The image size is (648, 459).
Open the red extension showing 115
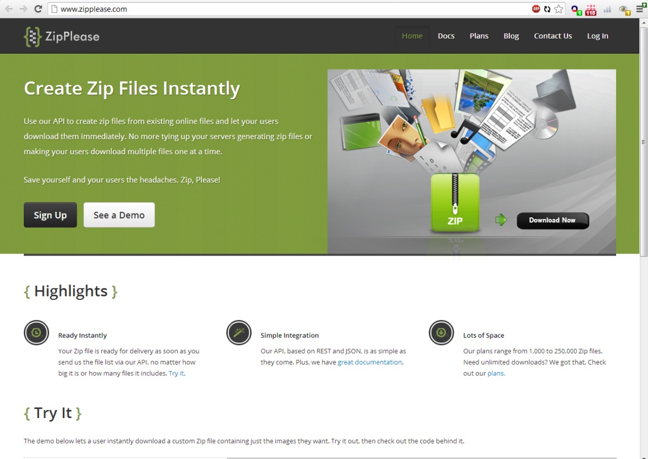click(591, 10)
